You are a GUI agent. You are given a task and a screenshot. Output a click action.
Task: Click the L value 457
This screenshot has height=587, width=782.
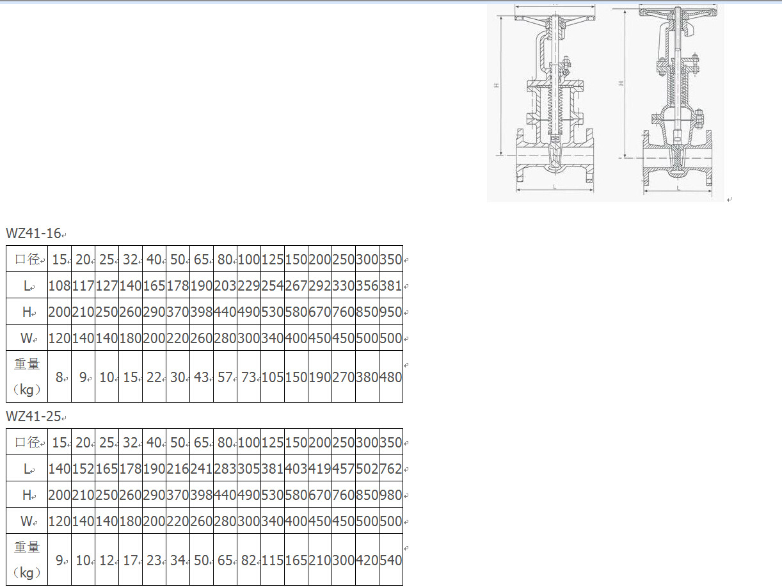point(344,469)
